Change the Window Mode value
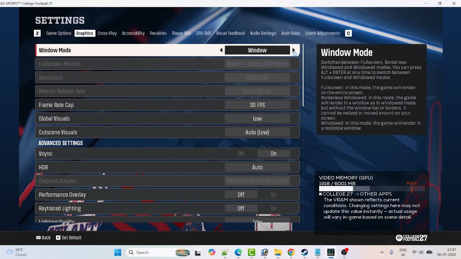Viewport: 461px width, 259px height. coord(257,50)
